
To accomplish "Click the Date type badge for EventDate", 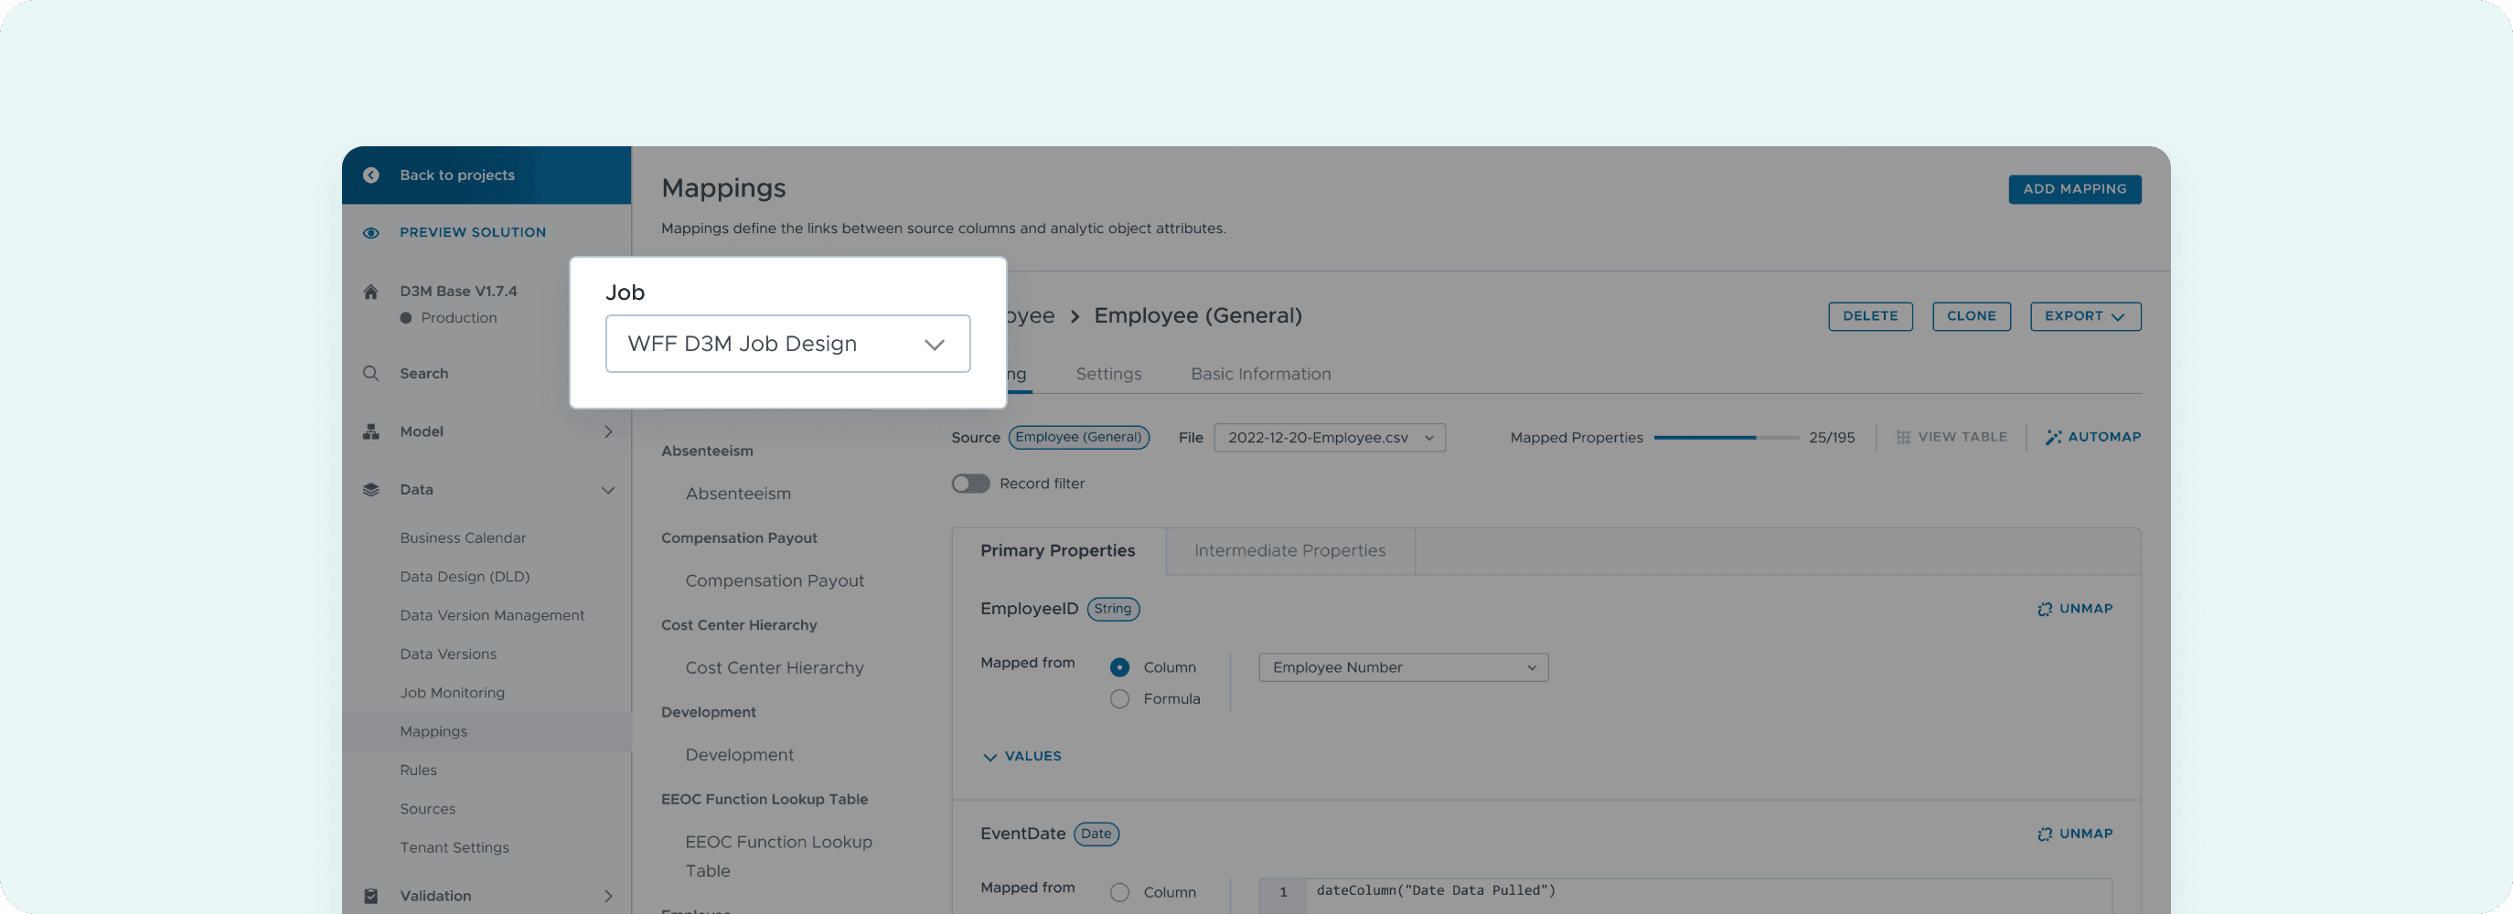I will (x=1096, y=834).
